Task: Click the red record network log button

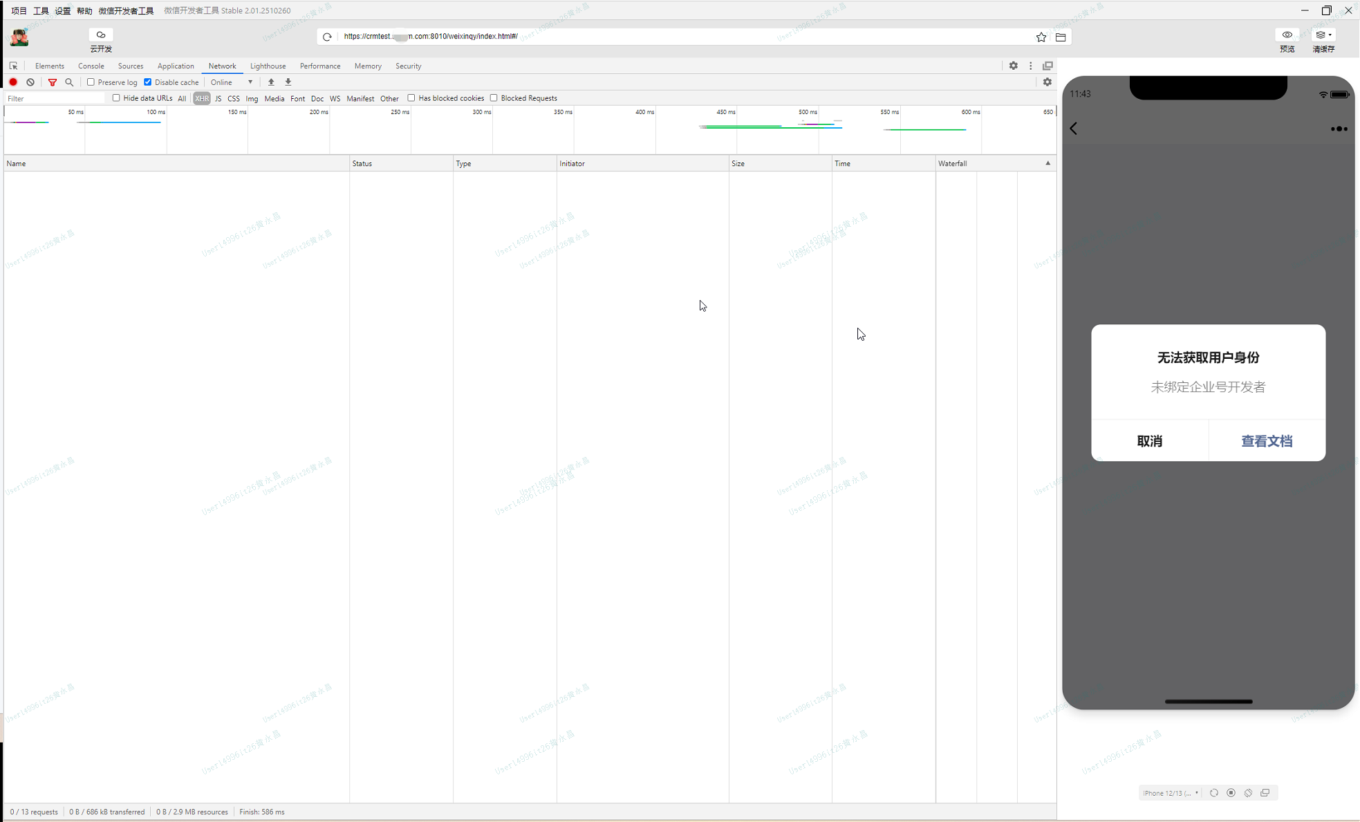Action: pos(13,82)
